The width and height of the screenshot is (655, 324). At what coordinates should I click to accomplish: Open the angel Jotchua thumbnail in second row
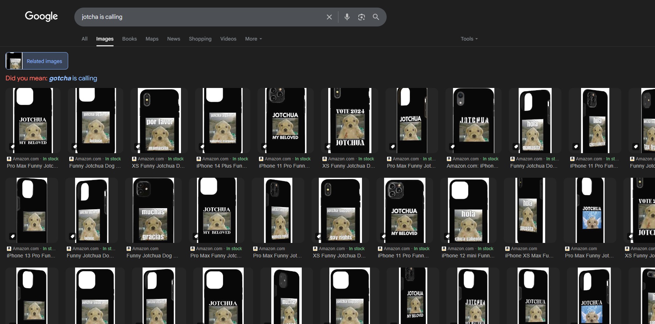click(590, 210)
